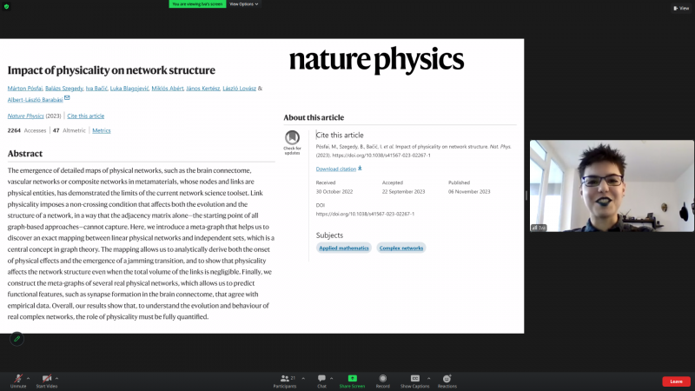This screenshot has height=391, width=695.
Task: Open author link Iva Bačić
Action: tap(96, 89)
